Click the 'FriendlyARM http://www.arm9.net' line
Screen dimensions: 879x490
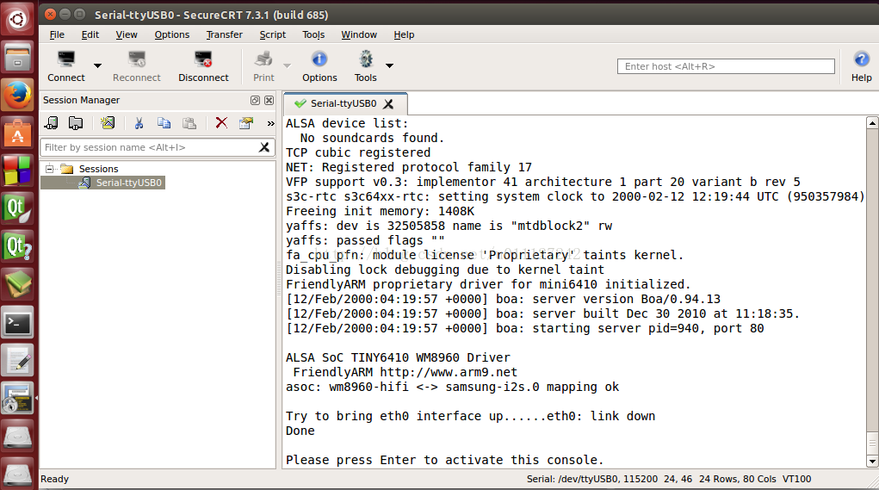click(x=405, y=372)
